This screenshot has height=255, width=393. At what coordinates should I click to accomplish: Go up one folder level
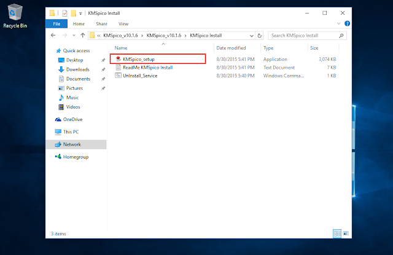click(x=82, y=36)
